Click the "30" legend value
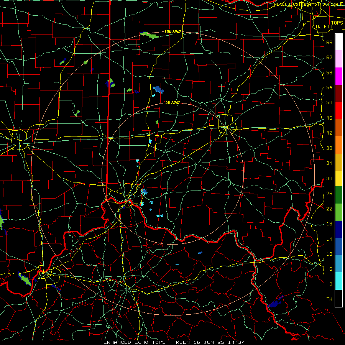The height and width of the screenshot is (345, 345). [x=329, y=178]
